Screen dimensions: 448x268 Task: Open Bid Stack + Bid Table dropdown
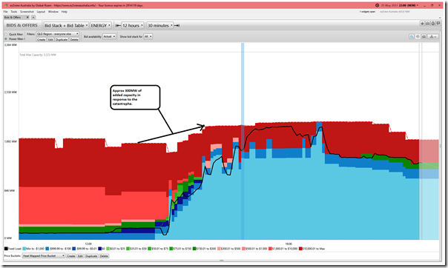click(x=66, y=25)
